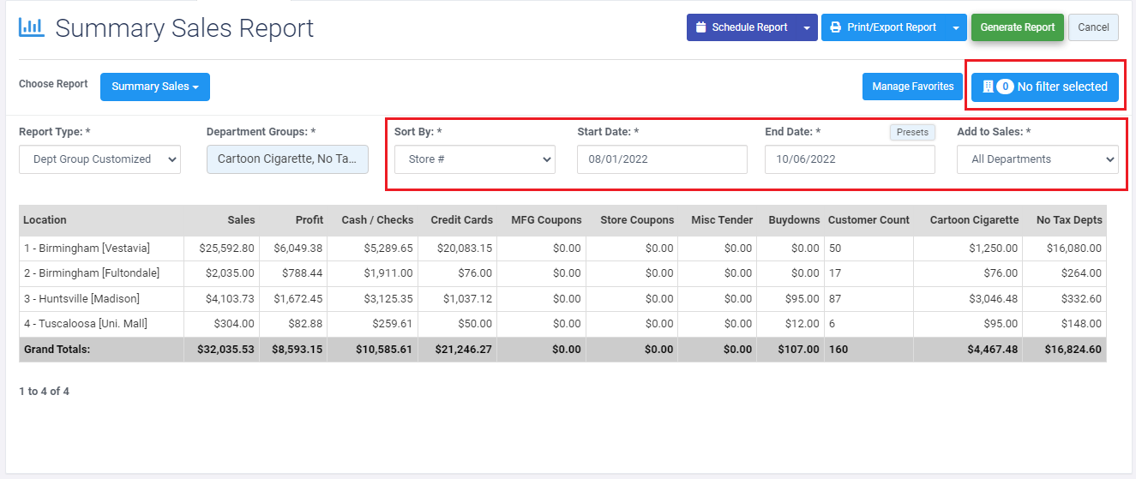The width and height of the screenshot is (1136, 479).
Task: Click the $32,035.53 grand total sales
Action: click(x=225, y=350)
